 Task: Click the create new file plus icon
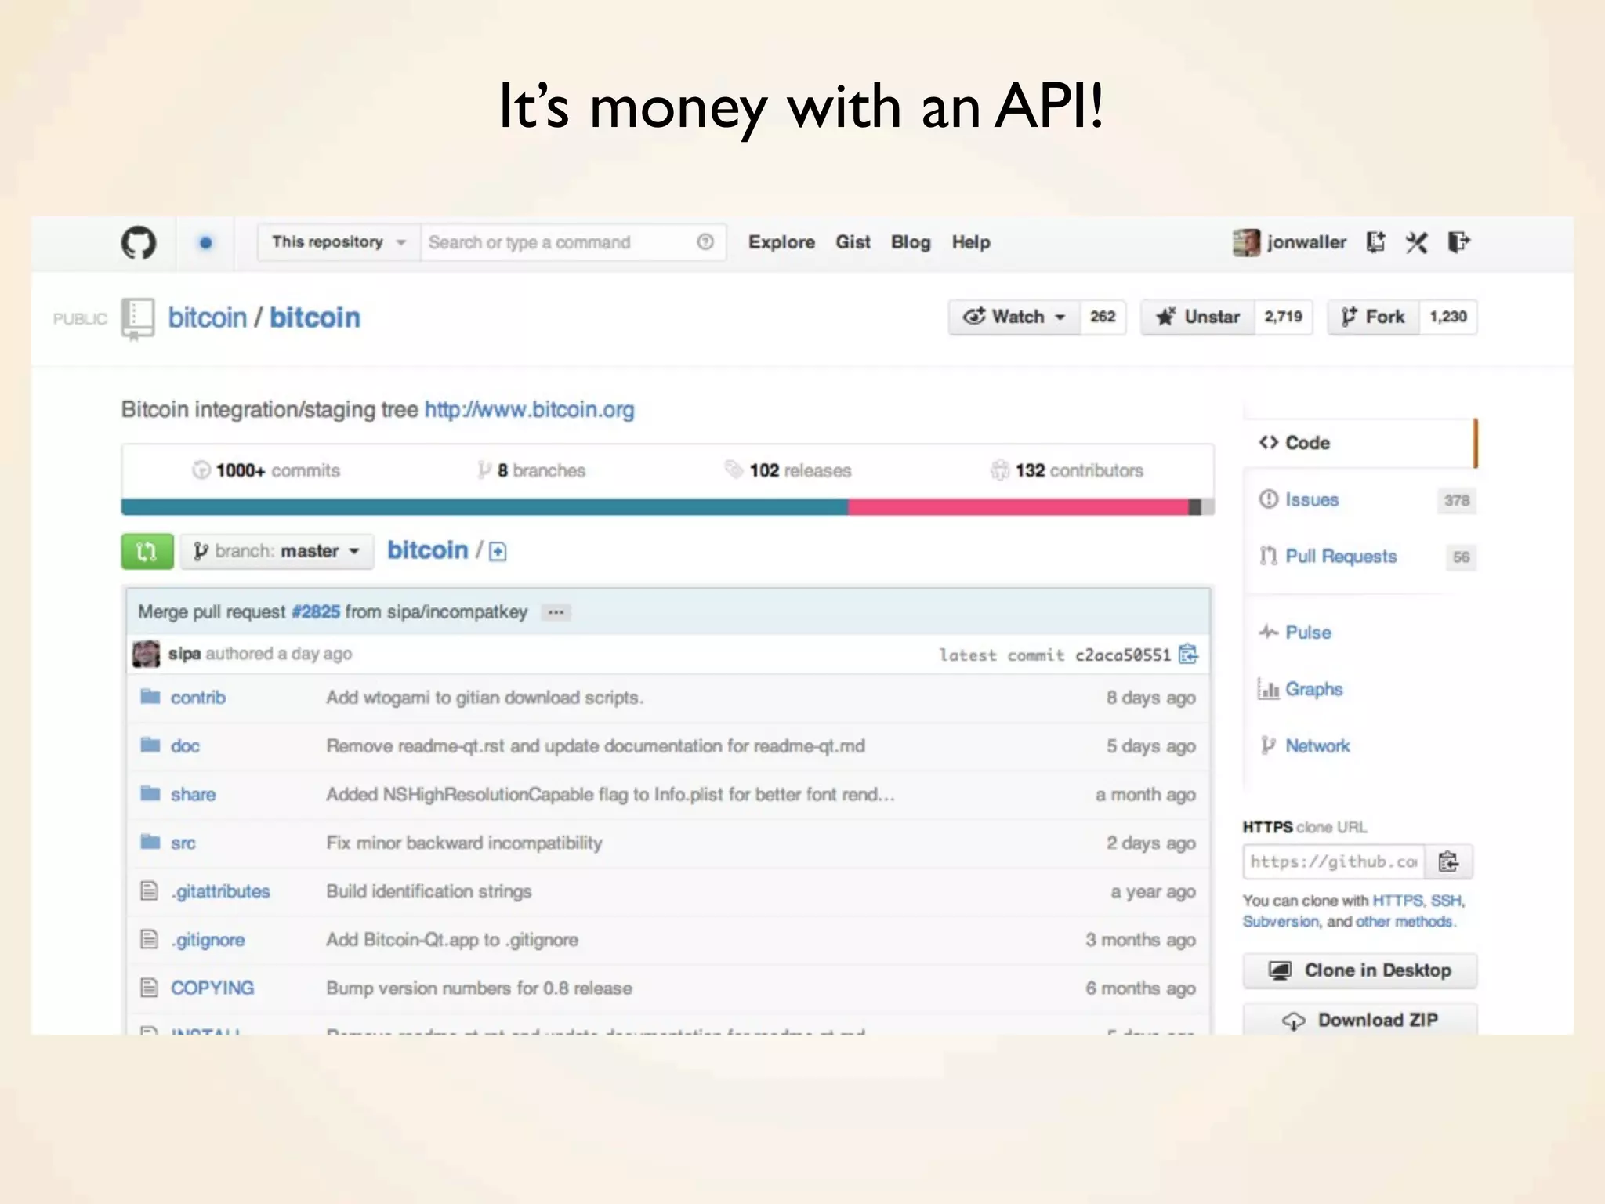click(x=498, y=552)
